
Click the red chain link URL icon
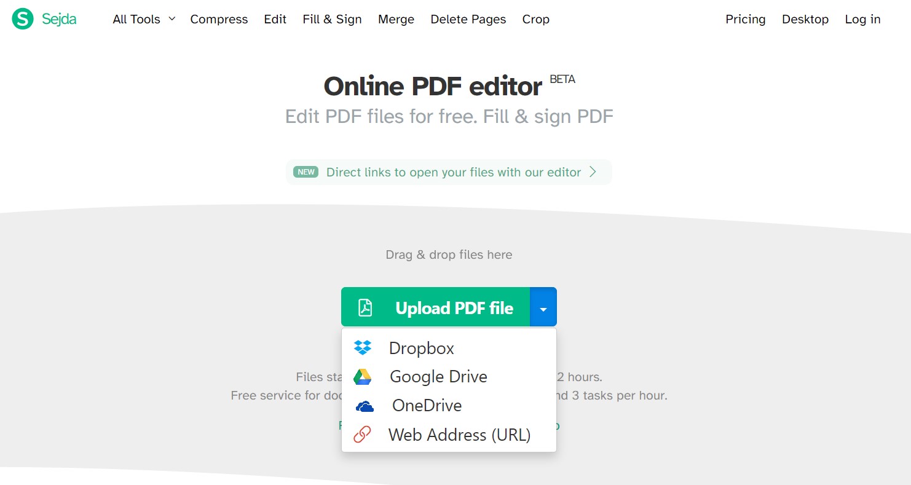[363, 435]
